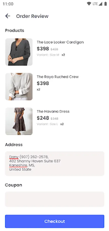Tap the 11:00 clock in status bar

[8, 4]
